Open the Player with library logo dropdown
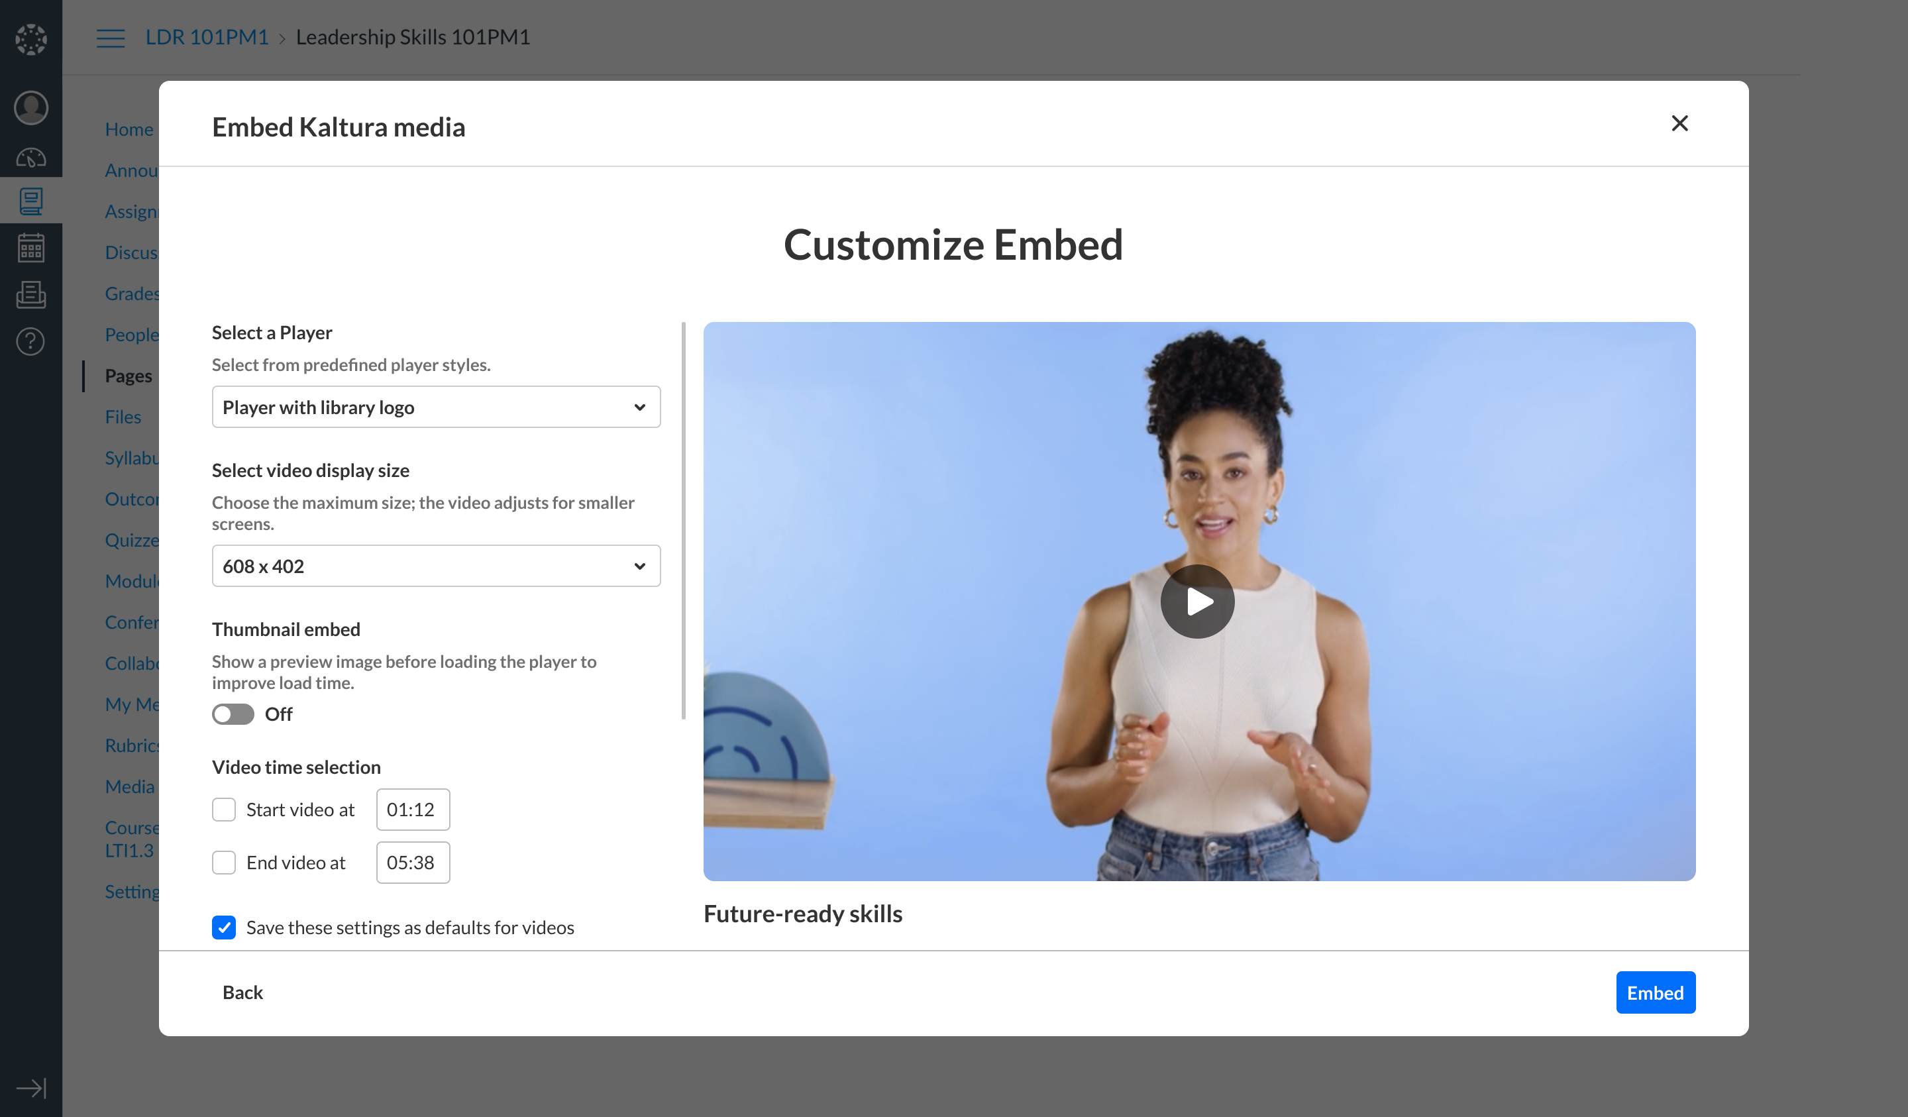This screenshot has width=1908, height=1117. tap(436, 407)
